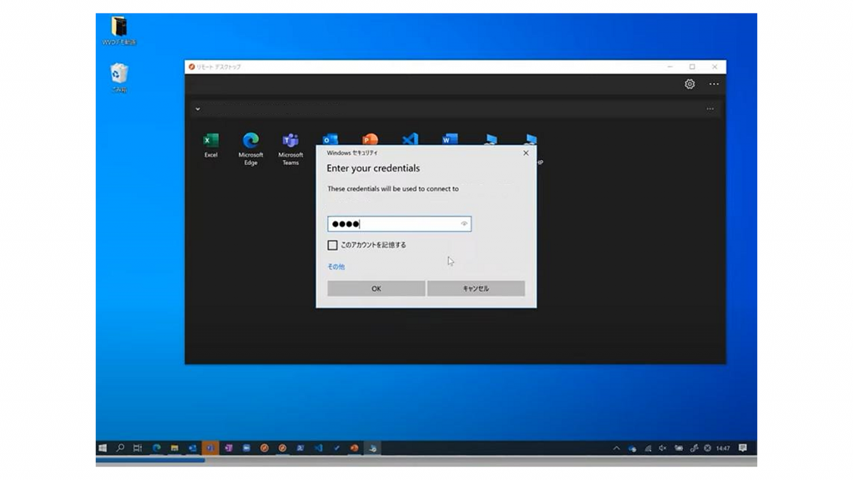Click the その他 link
This screenshot has height=480, width=853.
(x=336, y=267)
